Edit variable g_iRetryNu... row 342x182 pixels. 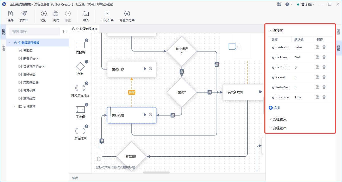tap(317, 87)
